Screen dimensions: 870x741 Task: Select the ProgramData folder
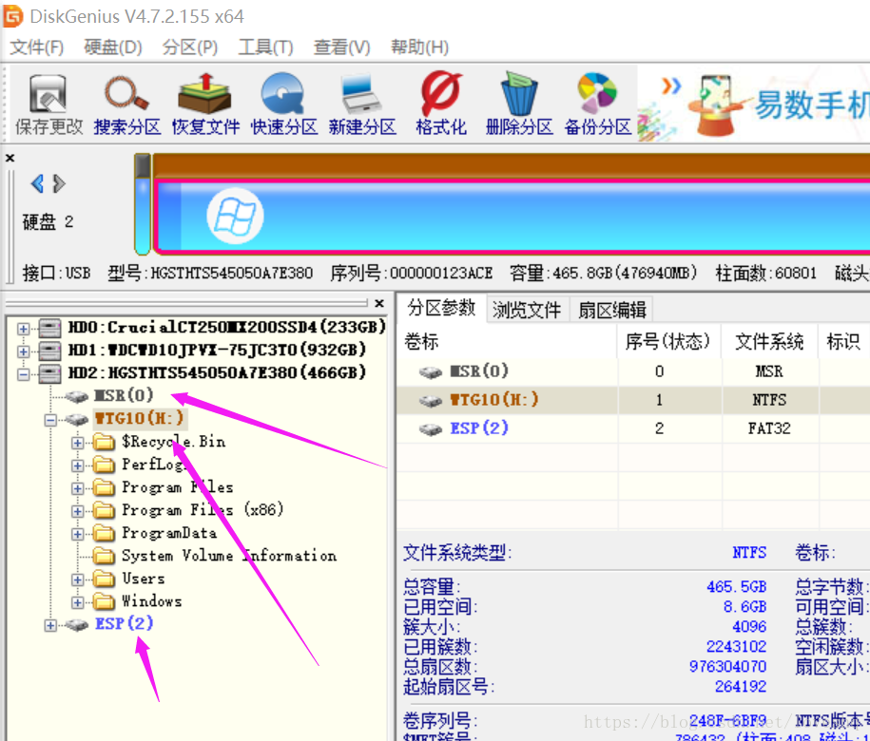[x=169, y=533]
